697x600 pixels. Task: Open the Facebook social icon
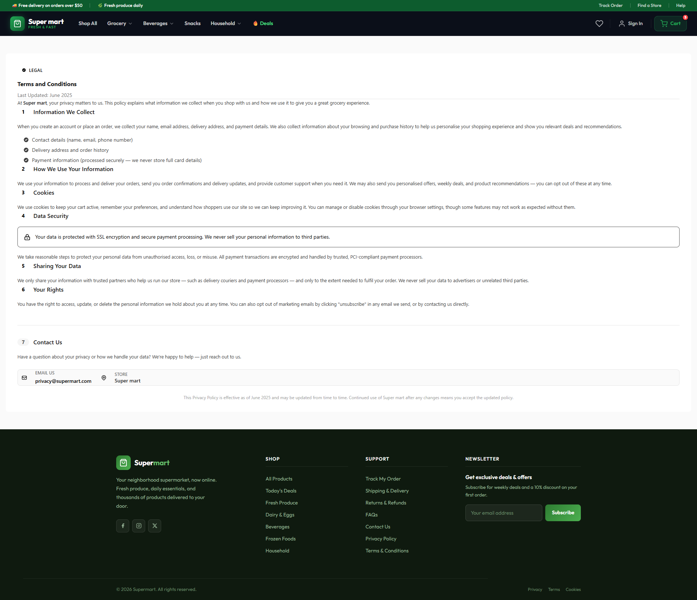pyautogui.click(x=123, y=526)
